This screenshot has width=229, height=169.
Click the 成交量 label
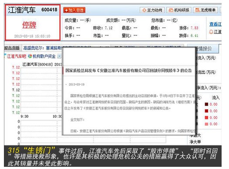point(71,20)
